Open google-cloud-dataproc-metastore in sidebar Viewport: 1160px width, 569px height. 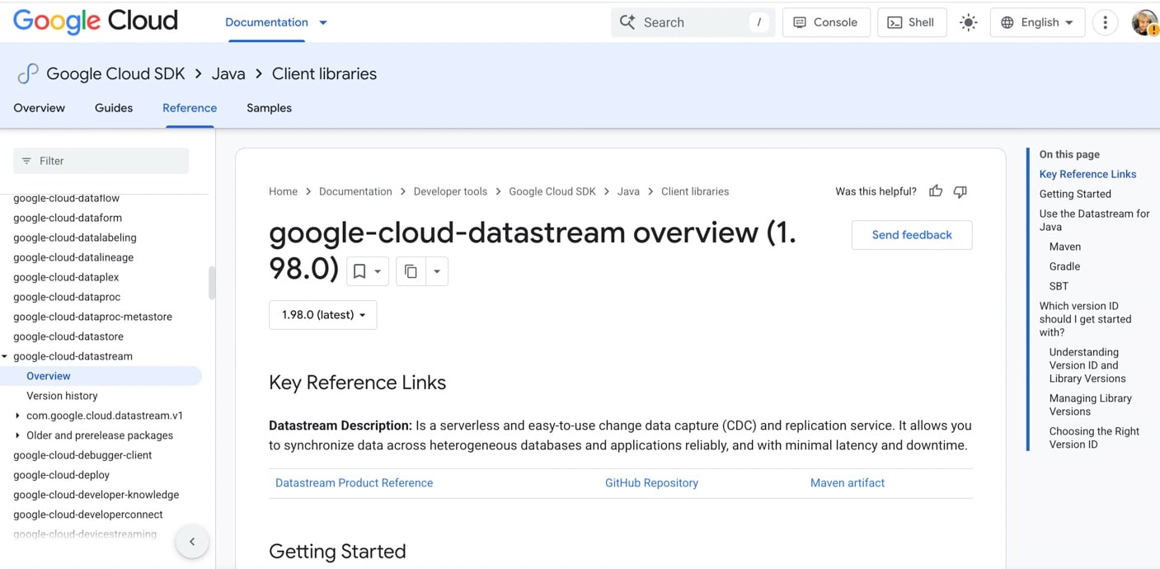coord(92,317)
